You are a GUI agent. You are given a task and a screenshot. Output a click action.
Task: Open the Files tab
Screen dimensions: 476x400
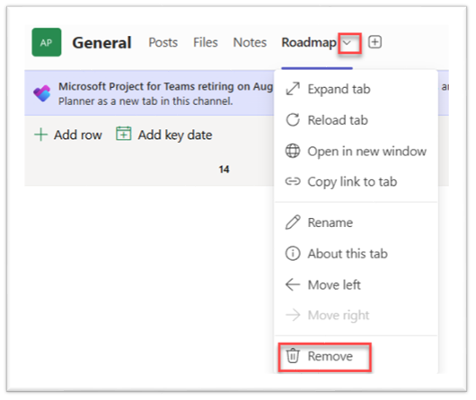tap(206, 42)
